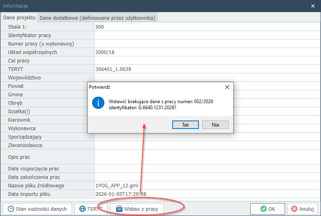Click the Stan ważności danych clock icon
This screenshot has width=321, height=216.
point(10,209)
